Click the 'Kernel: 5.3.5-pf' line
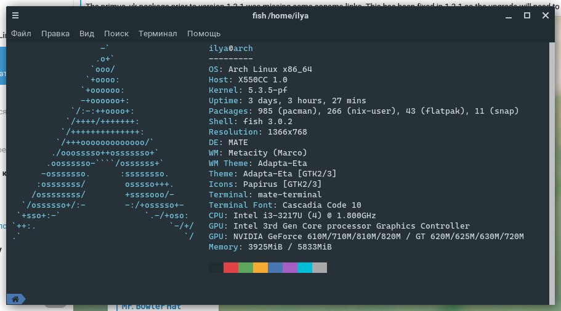Screen dimensions: 561x311 pyautogui.click(x=248, y=90)
